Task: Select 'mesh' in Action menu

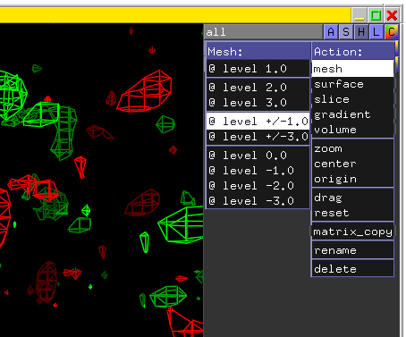Action: tap(352, 69)
